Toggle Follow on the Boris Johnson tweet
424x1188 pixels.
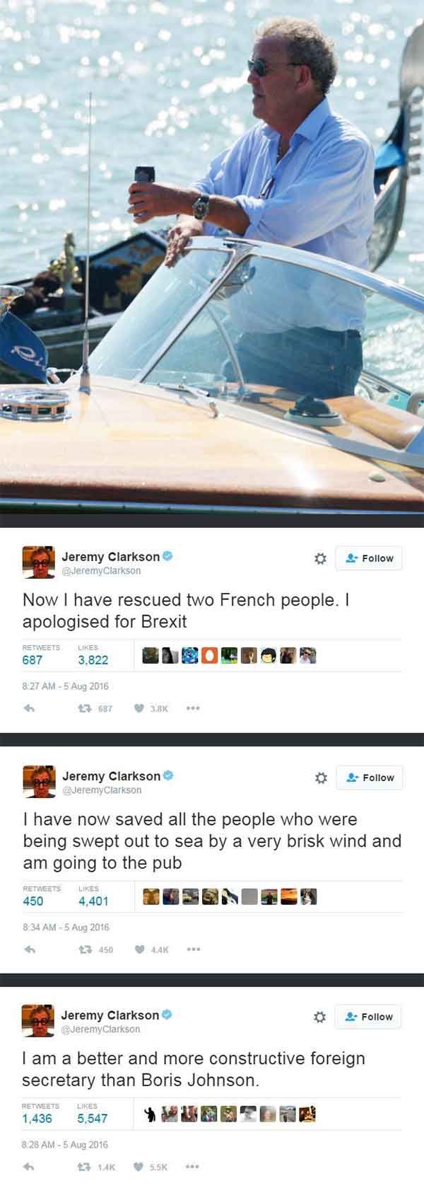368,1017
